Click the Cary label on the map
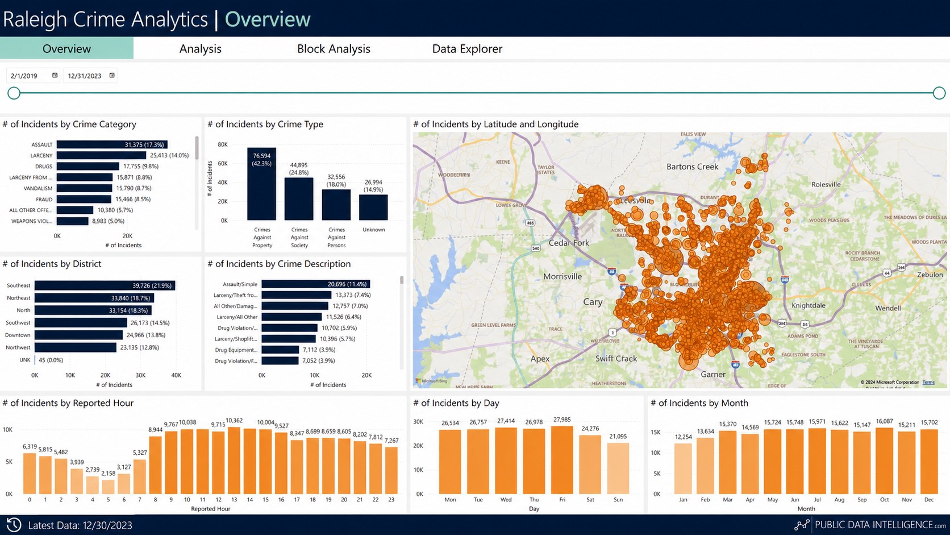950x535 pixels. 593,302
